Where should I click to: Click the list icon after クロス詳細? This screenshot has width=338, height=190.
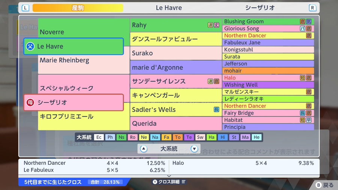click(x=183, y=182)
